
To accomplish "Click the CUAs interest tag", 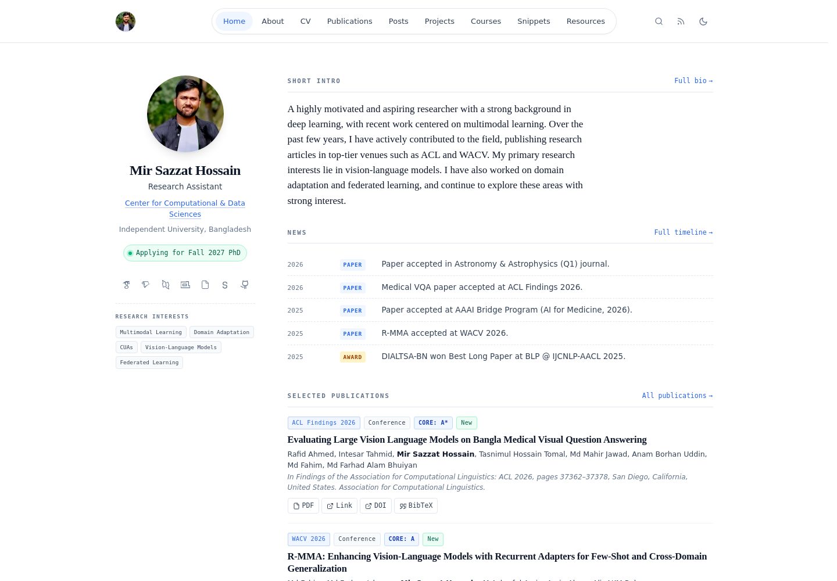I will pyautogui.click(x=127, y=347).
